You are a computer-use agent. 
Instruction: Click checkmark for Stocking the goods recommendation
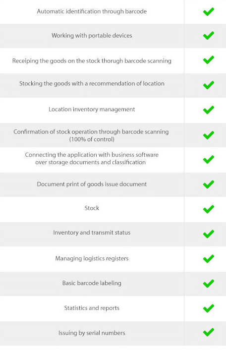point(209,85)
